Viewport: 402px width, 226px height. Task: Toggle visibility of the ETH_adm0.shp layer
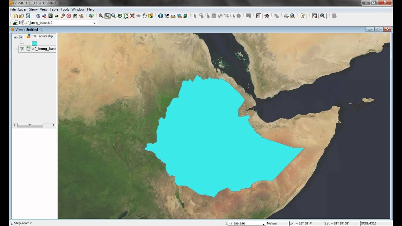21,37
